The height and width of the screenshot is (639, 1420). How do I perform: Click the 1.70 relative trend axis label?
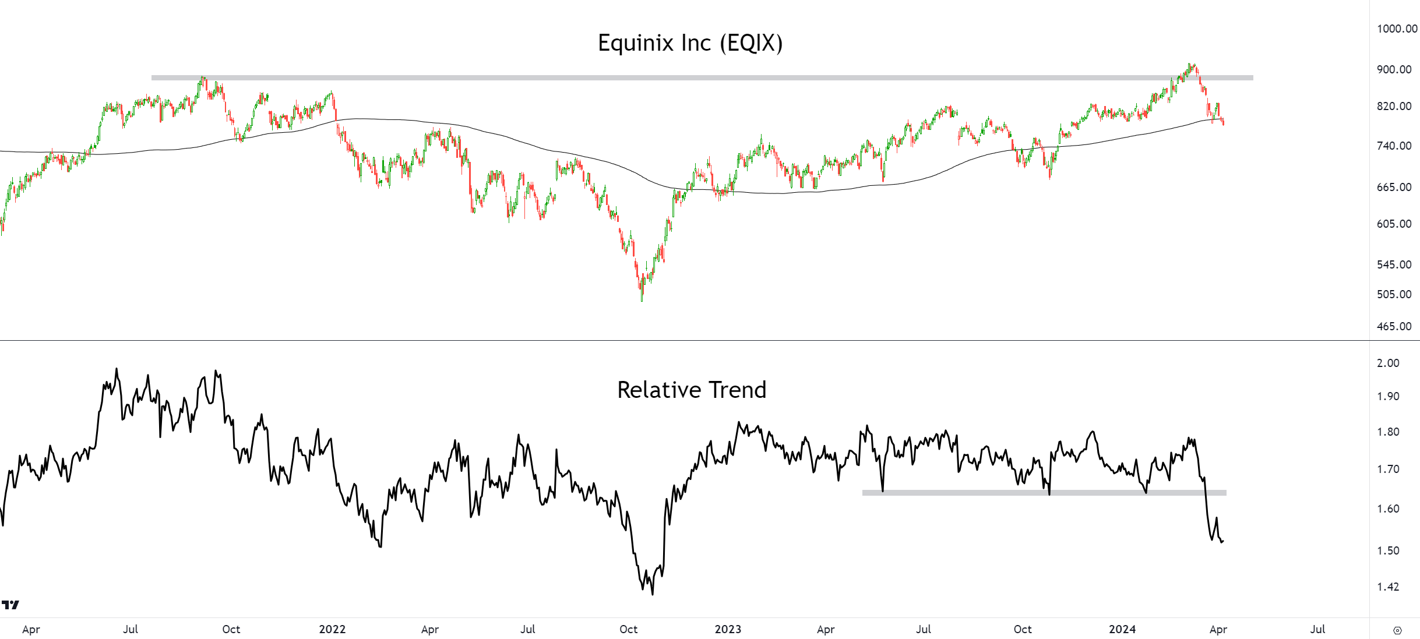[x=1388, y=469]
